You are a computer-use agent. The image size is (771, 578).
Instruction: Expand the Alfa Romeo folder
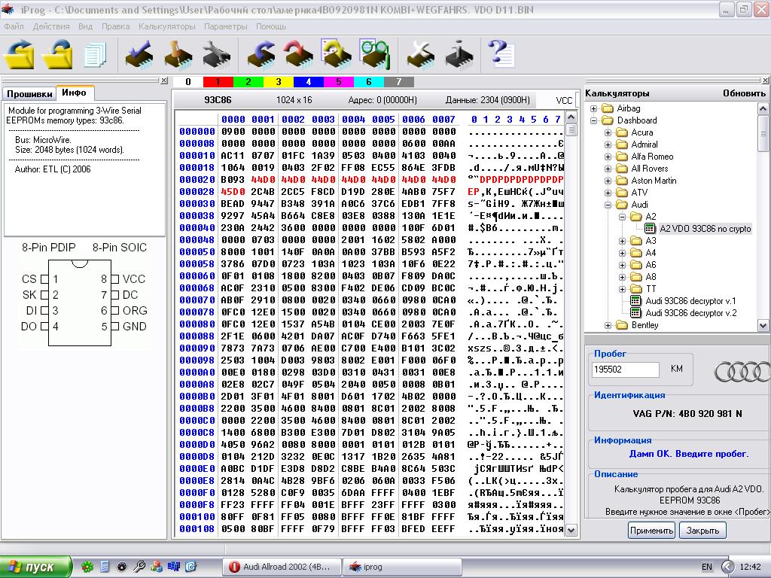click(x=608, y=157)
